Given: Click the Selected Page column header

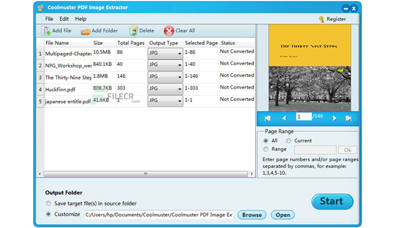Looking at the screenshot, I should (x=201, y=43).
